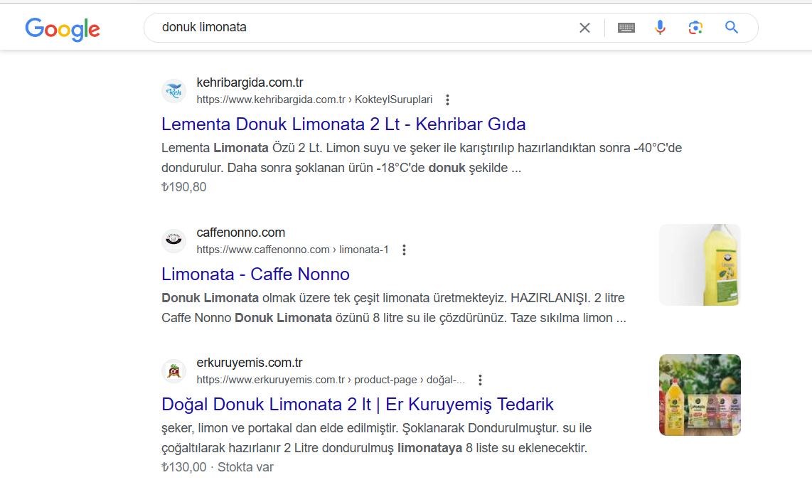
Task: Open the 'Limonata - Caffe Nonno' result
Action: tap(255, 274)
